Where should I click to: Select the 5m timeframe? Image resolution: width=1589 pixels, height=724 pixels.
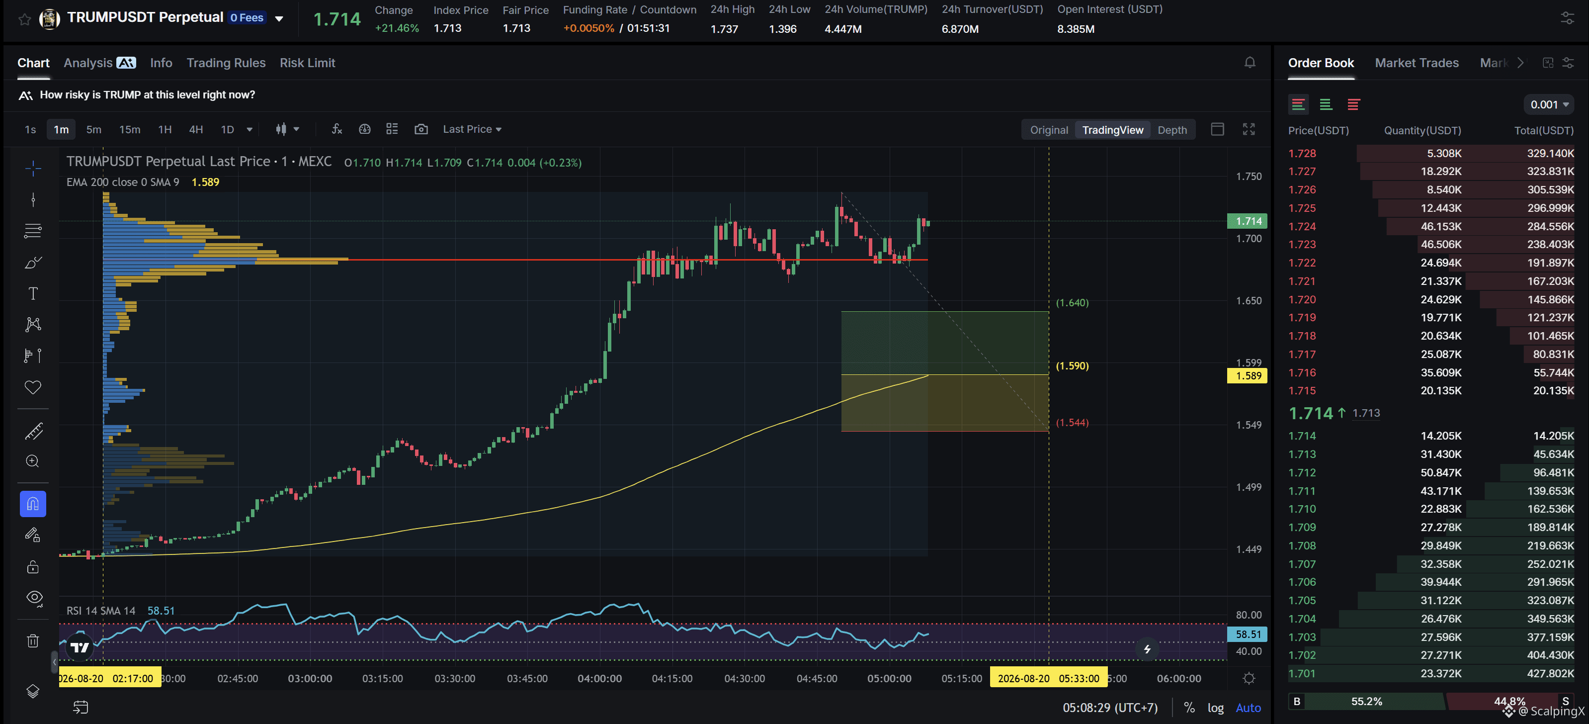click(94, 130)
